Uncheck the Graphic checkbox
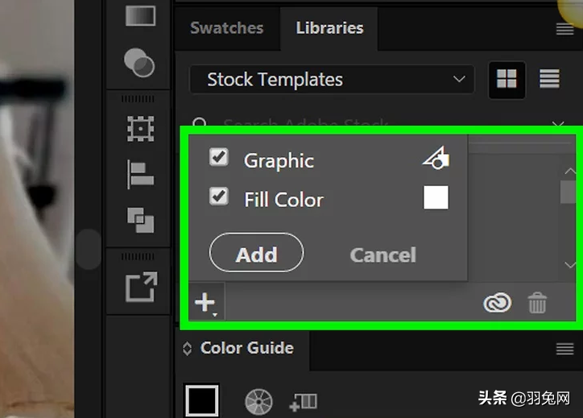The height and width of the screenshot is (418, 583). coord(218,157)
